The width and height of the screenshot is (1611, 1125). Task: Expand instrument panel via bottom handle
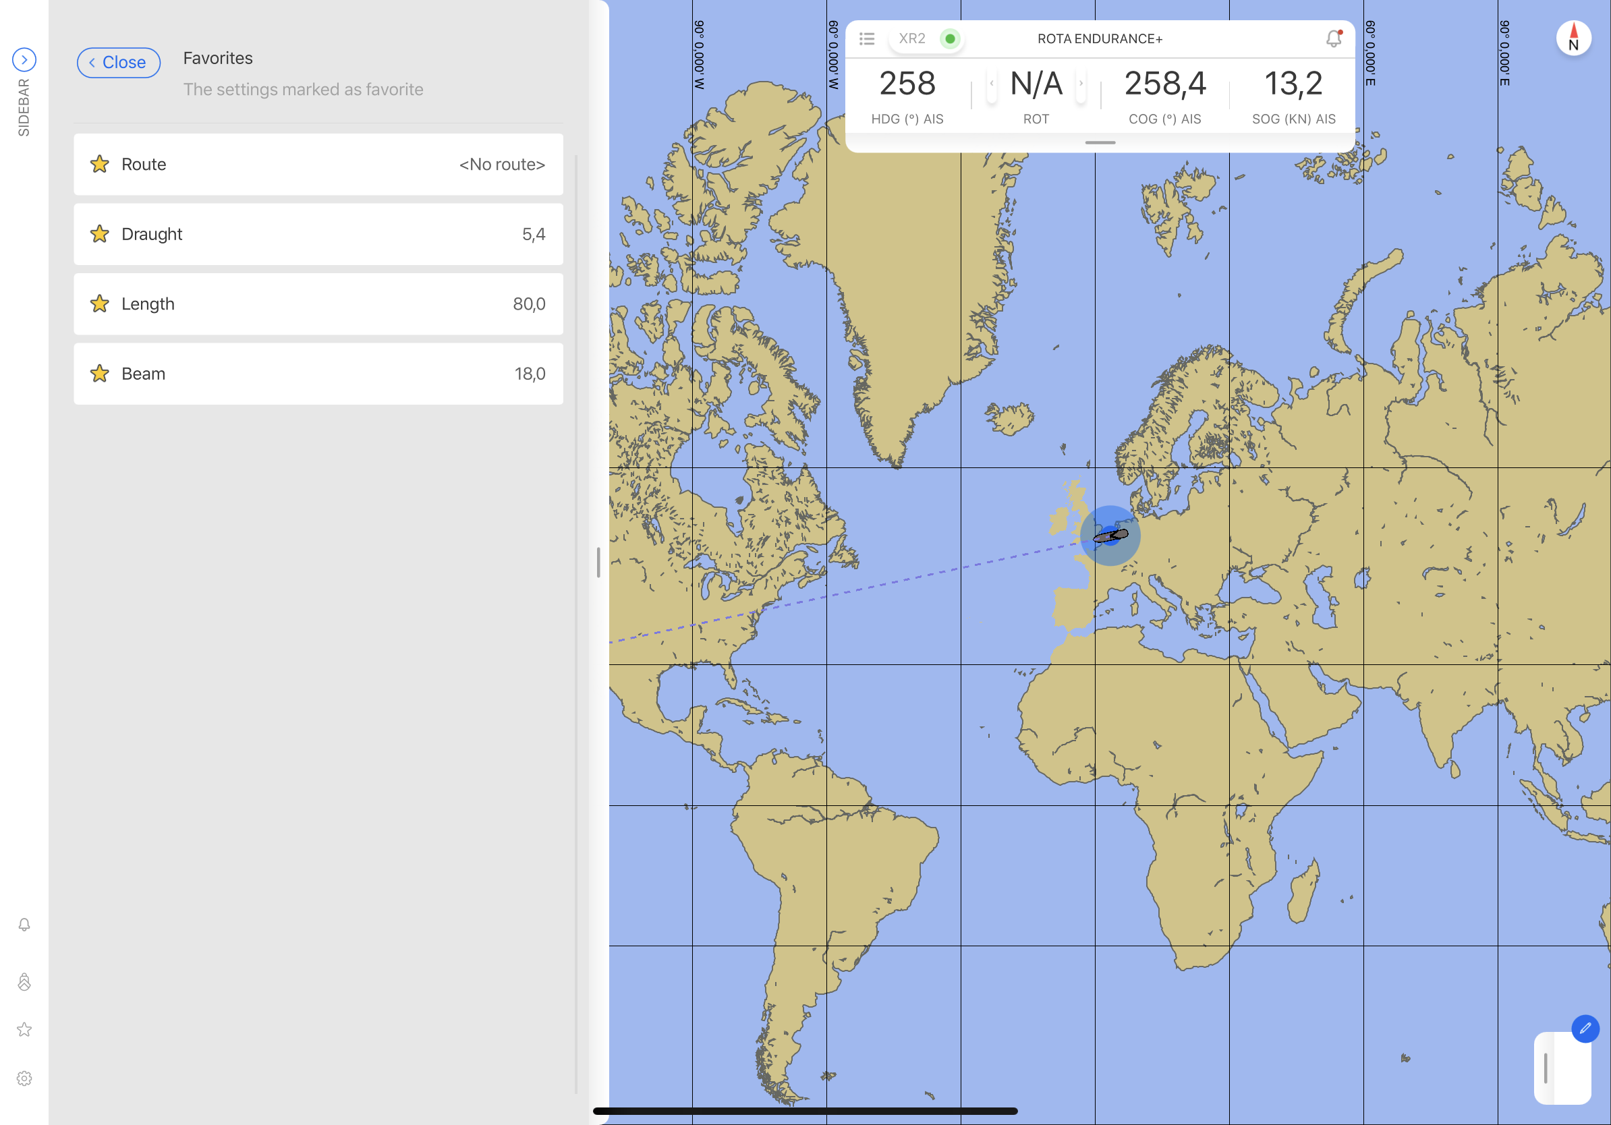(x=1100, y=142)
